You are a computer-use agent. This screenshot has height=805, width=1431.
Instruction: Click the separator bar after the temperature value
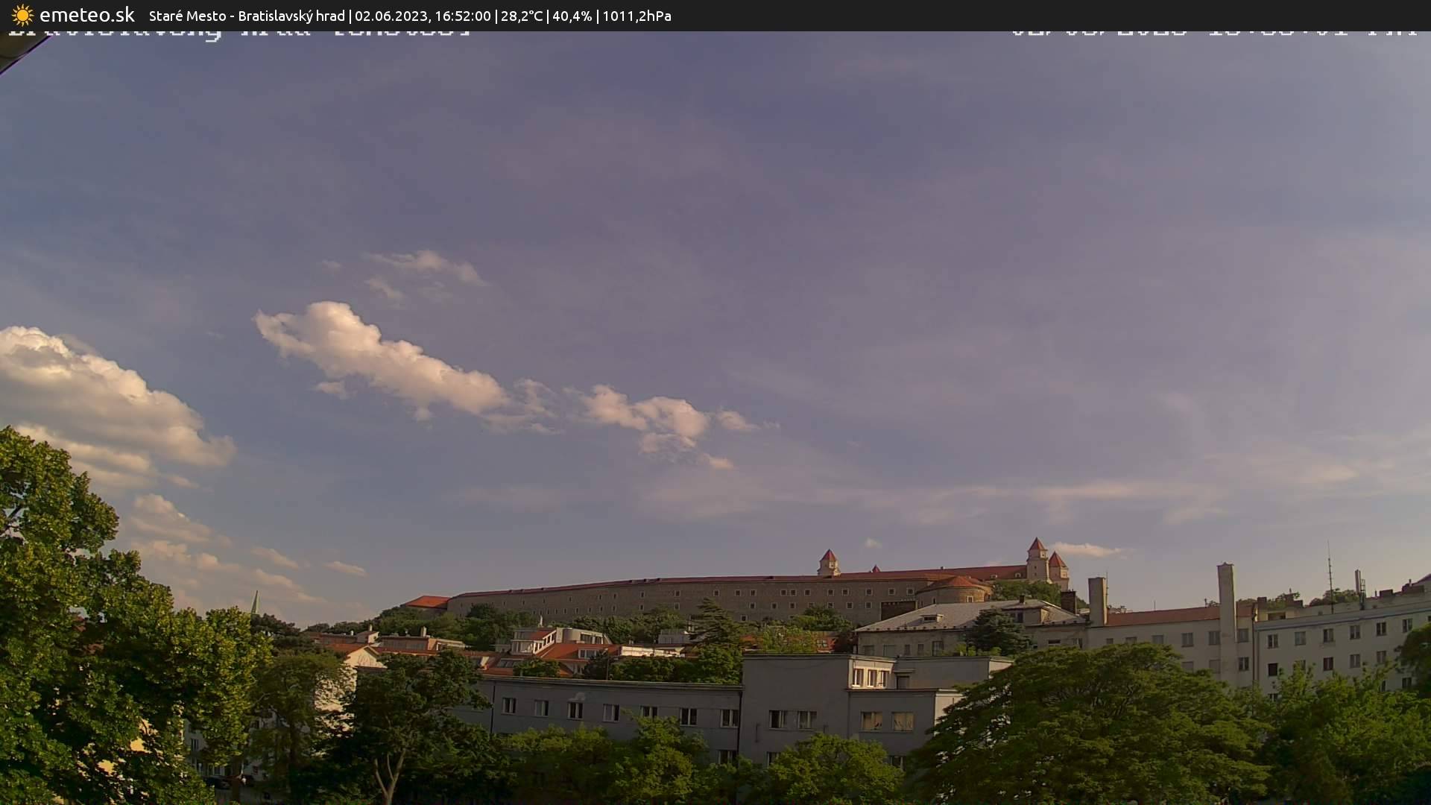click(x=549, y=15)
